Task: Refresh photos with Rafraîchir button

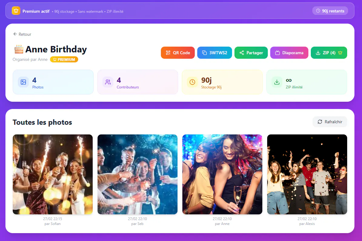Action: click(x=330, y=122)
